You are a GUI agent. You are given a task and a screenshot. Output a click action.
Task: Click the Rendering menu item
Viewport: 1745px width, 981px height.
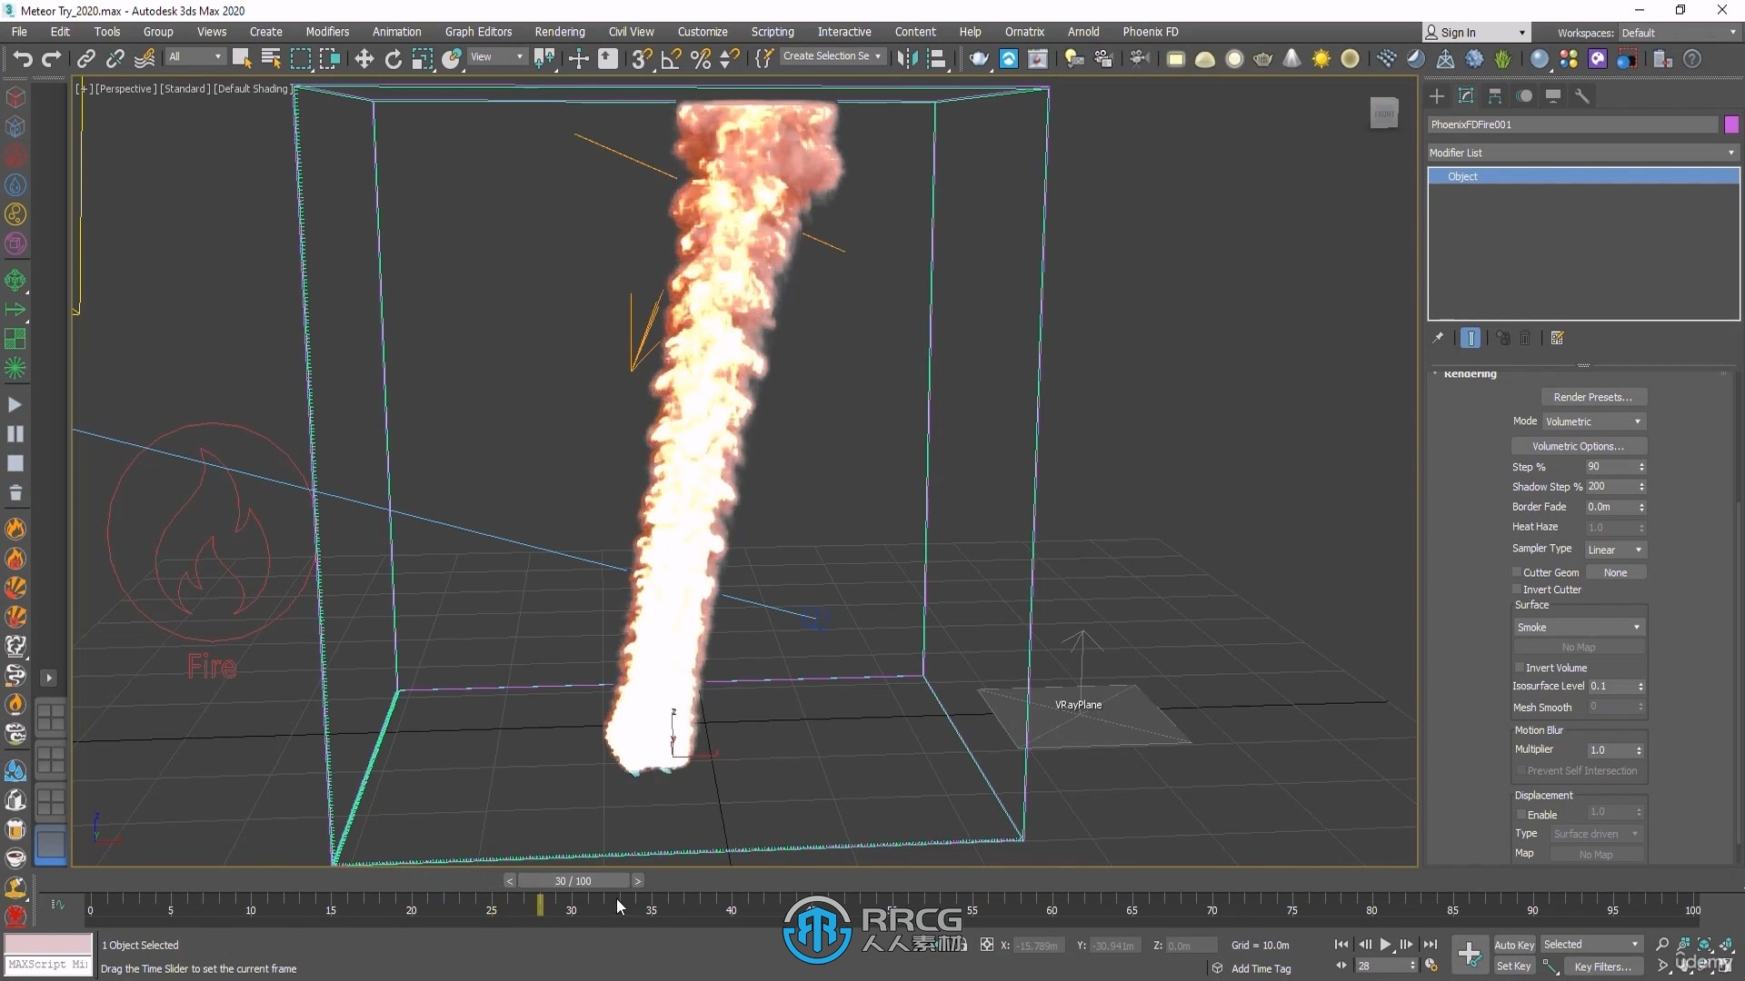coord(559,31)
